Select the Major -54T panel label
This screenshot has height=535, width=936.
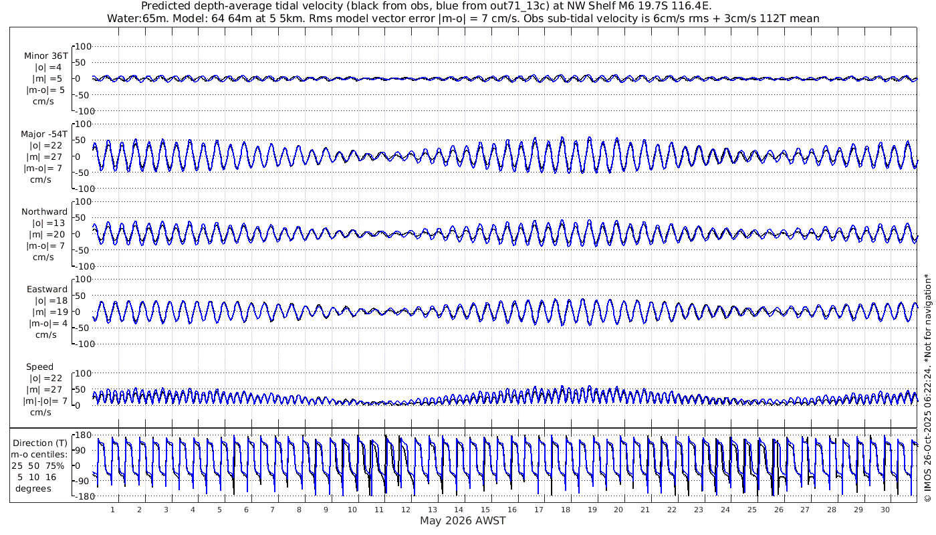click(x=44, y=134)
